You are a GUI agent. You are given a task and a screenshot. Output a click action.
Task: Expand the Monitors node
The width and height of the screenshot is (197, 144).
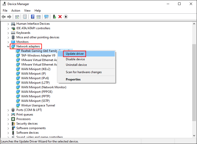(x=8, y=42)
